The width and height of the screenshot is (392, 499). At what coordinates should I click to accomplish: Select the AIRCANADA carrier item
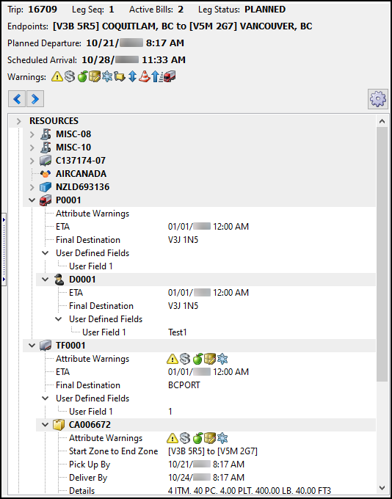(x=81, y=174)
